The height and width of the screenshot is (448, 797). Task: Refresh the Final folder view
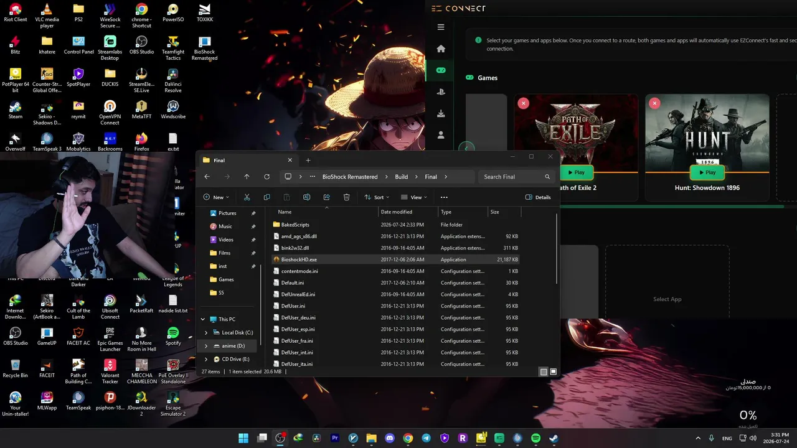click(x=266, y=177)
